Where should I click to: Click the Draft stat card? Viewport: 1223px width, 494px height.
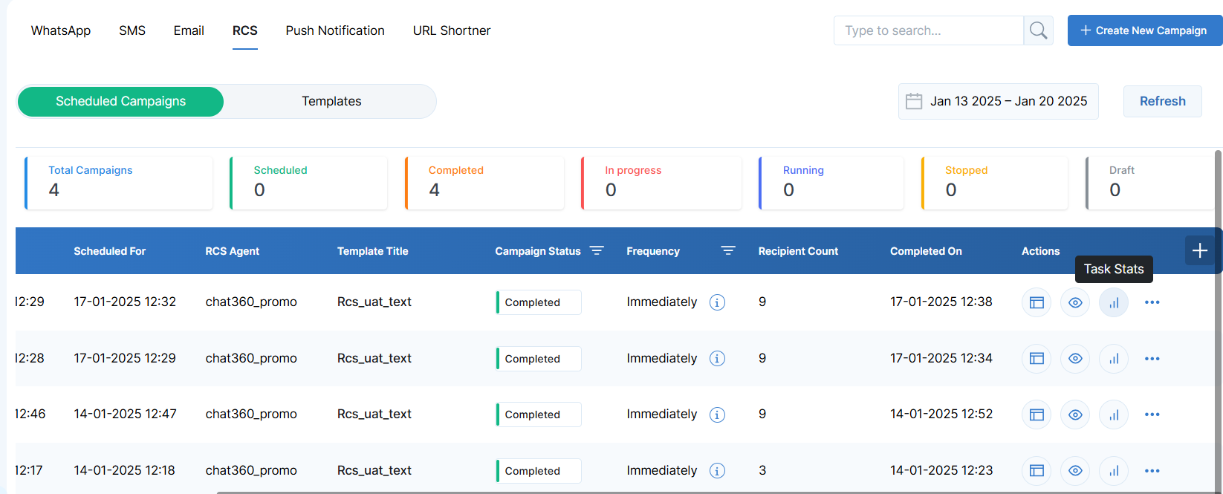(1150, 183)
